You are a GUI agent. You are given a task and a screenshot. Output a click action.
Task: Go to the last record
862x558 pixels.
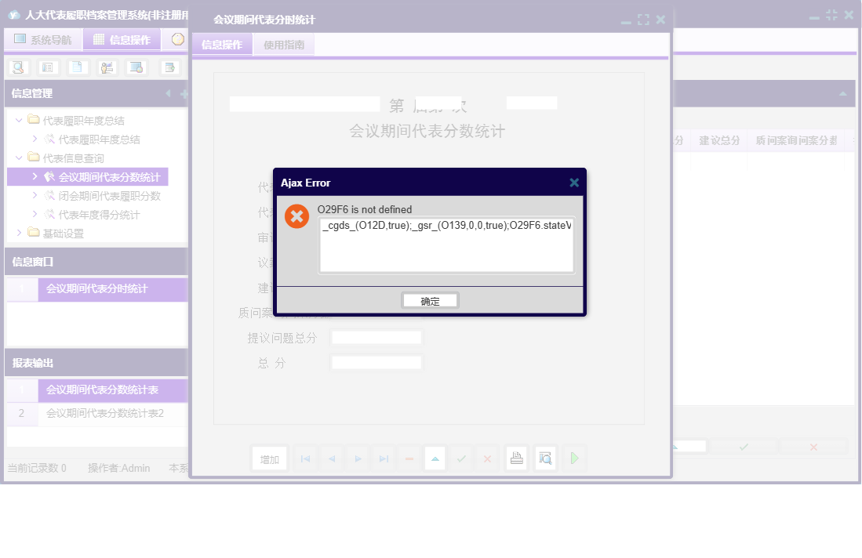[384, 458]
